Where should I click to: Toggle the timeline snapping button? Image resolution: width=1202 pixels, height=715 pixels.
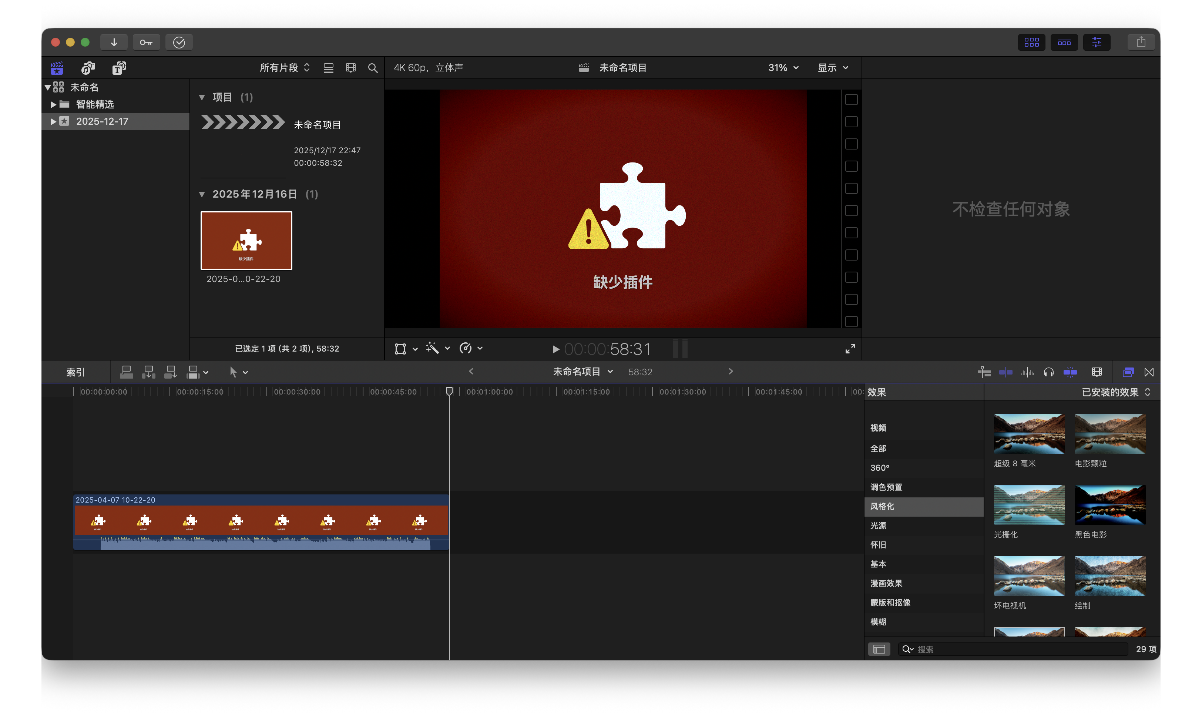(1070, 372)
